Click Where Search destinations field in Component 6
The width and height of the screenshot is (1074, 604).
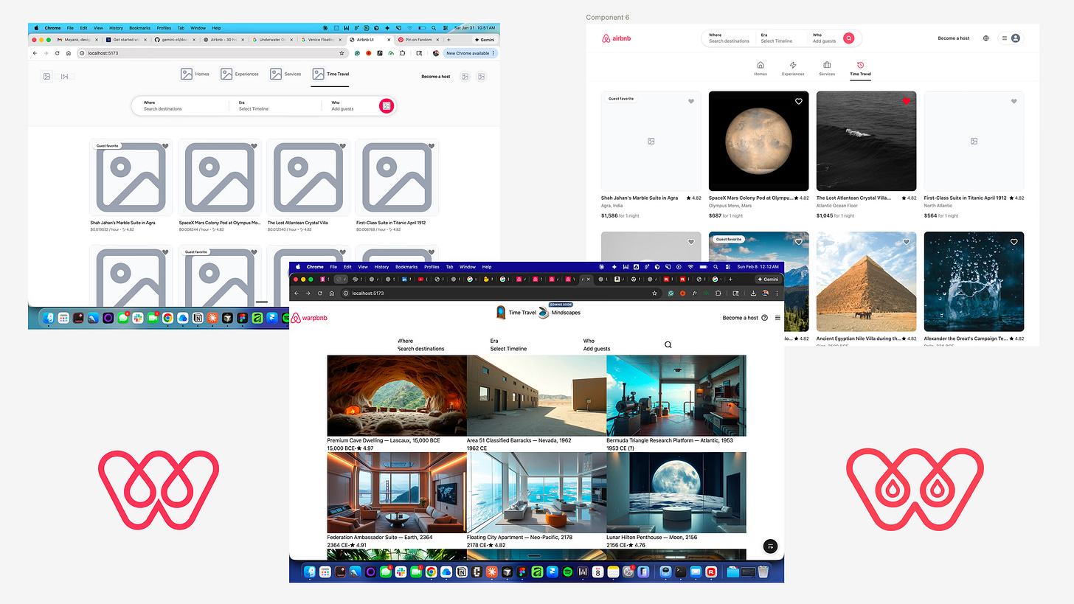pos(729,38)
